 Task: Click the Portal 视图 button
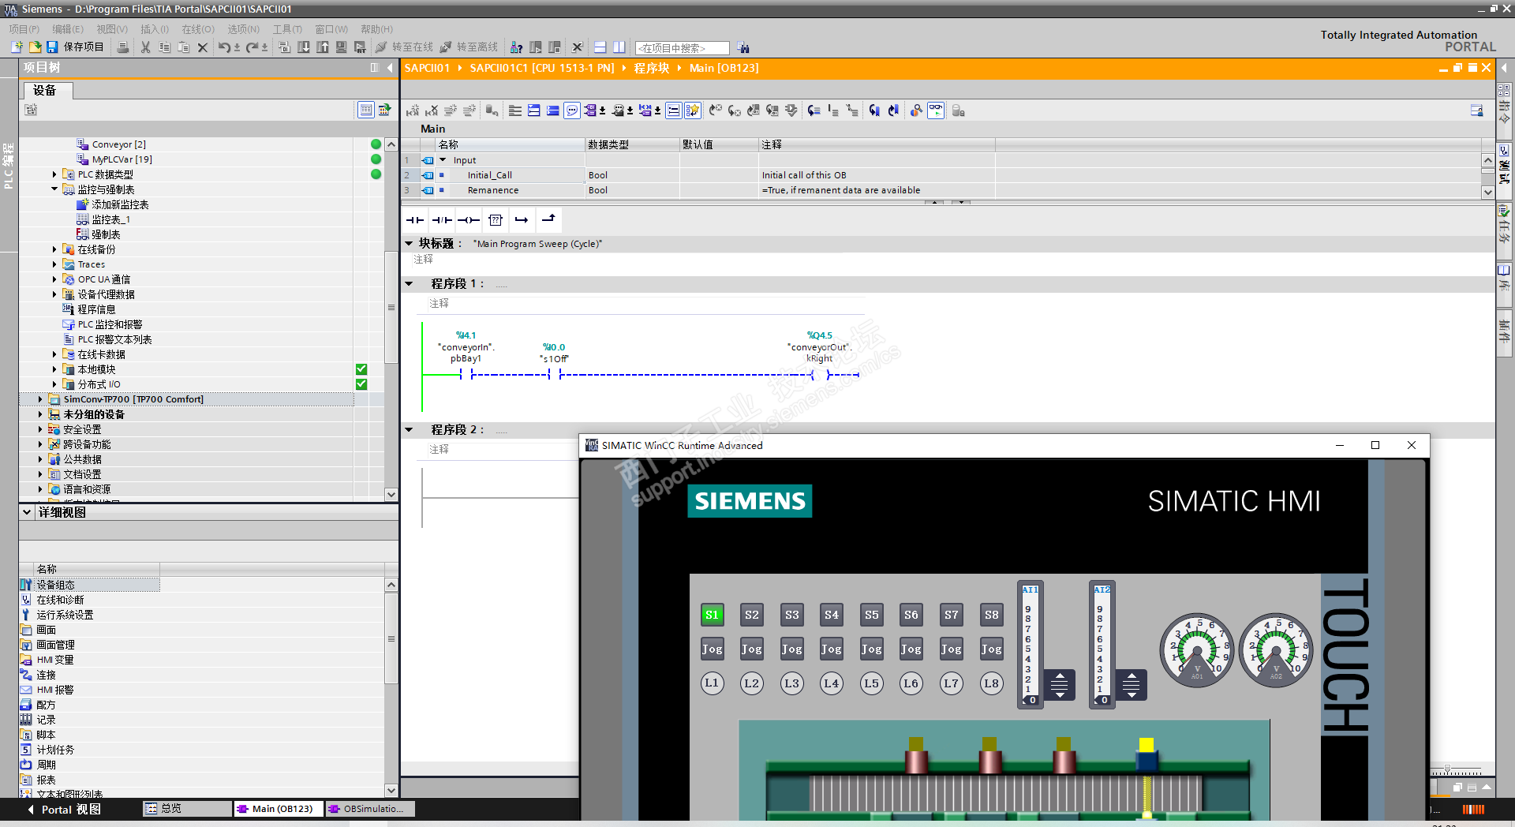65,809
